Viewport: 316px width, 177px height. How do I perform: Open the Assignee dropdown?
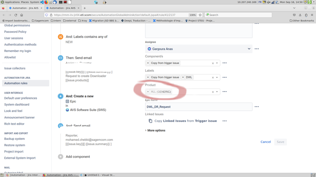point(199,49)
